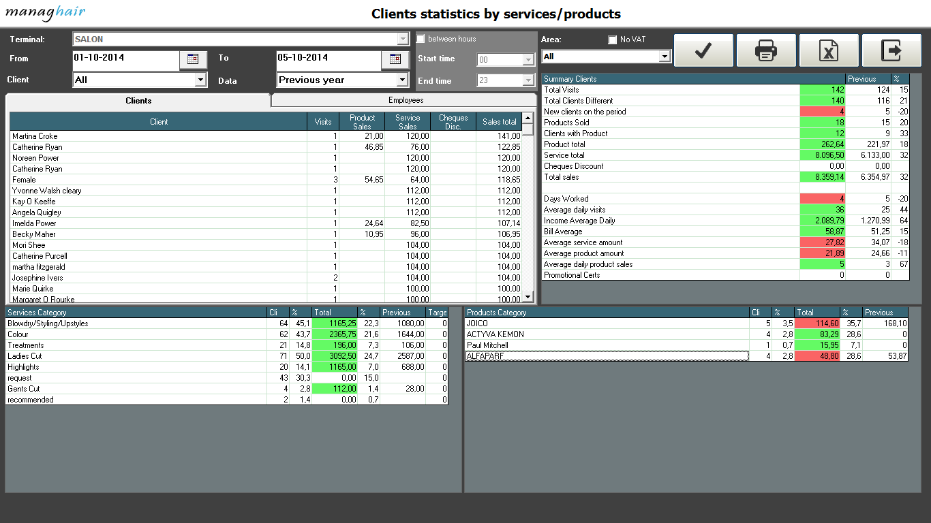
Task: Open the From date calendar picker
Action: point(193,60)
